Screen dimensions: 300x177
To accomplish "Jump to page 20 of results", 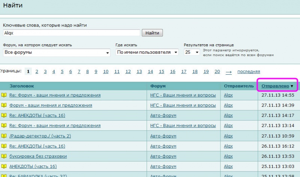I will pos(217,72).
